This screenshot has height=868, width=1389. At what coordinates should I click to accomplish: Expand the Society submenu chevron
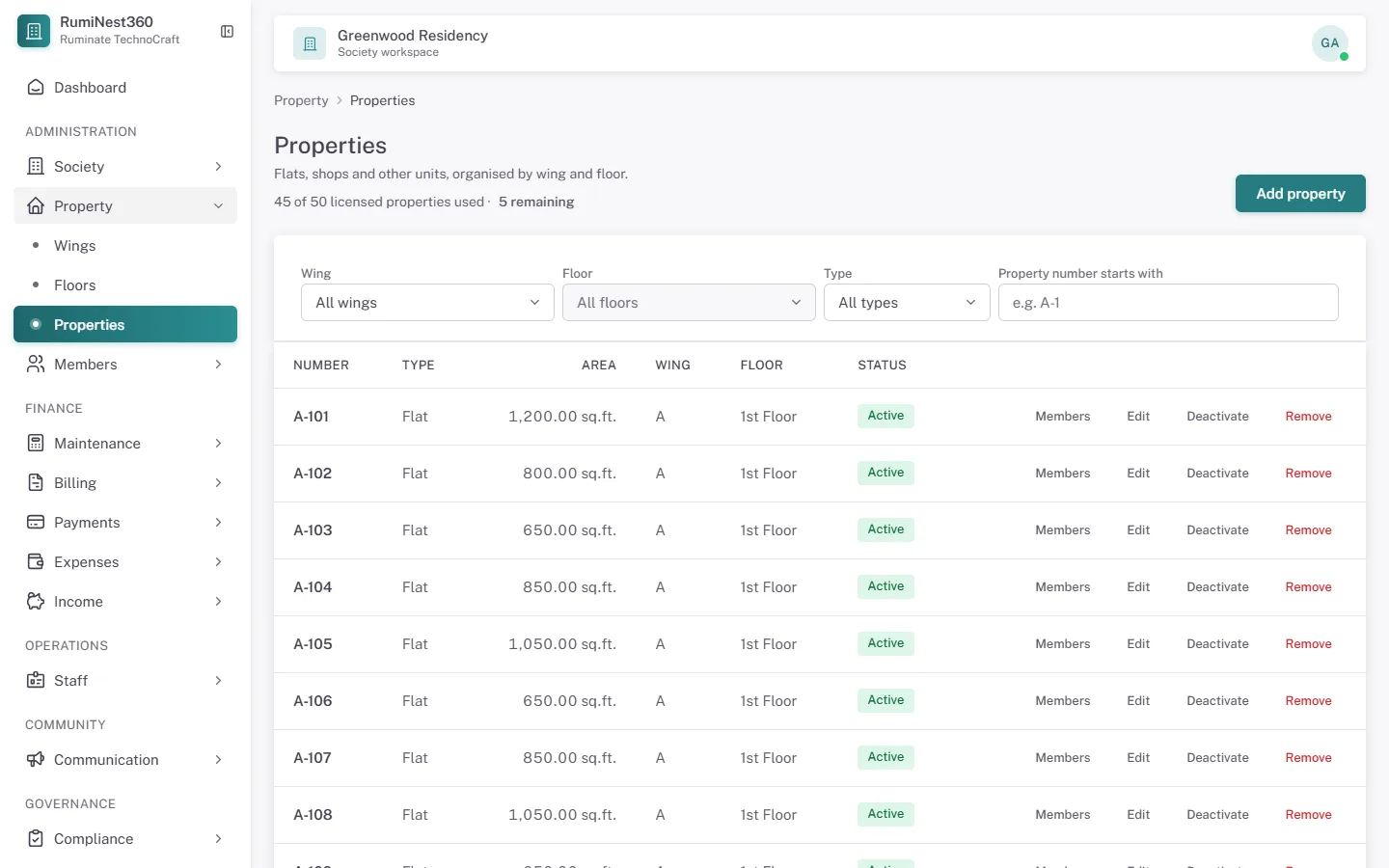[218, 167]
